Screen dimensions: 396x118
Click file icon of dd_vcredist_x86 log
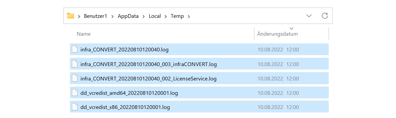pos(75,107)
